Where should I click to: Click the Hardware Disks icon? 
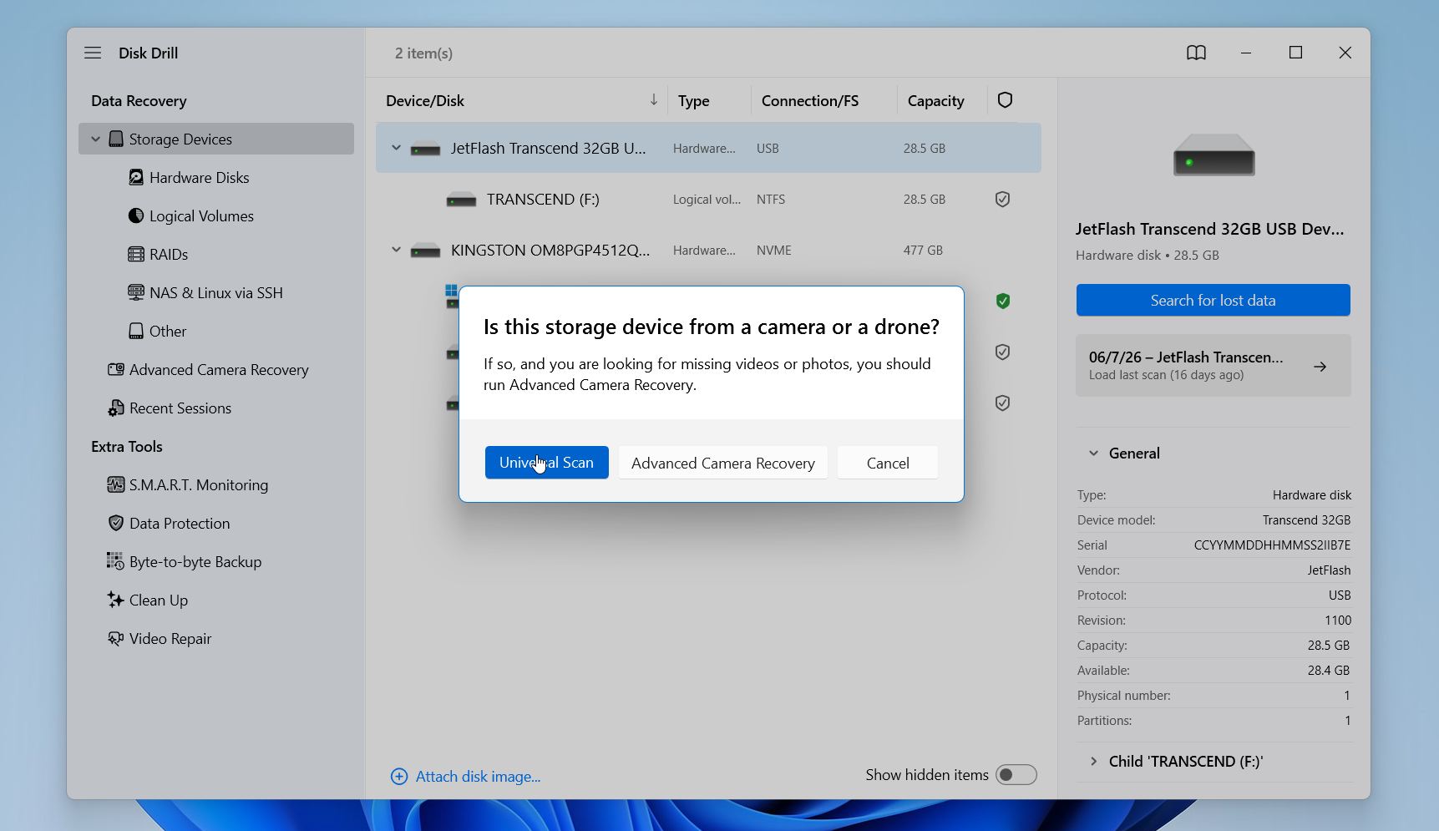pyautogui.click(x=136, y=177)
